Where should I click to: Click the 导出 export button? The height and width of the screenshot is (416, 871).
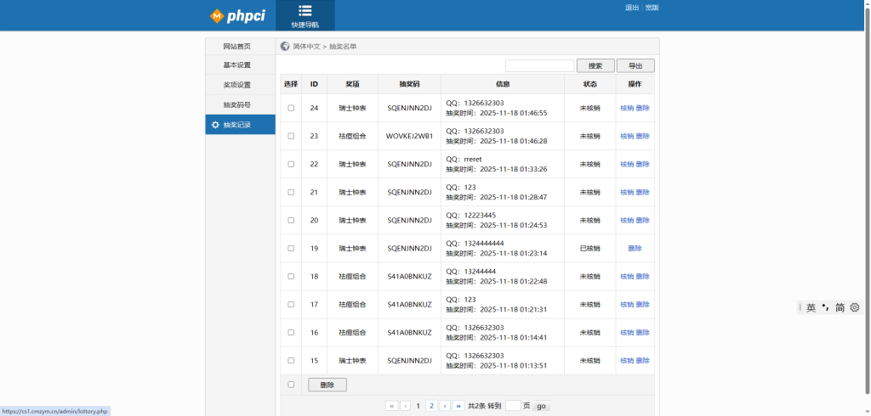635,65
